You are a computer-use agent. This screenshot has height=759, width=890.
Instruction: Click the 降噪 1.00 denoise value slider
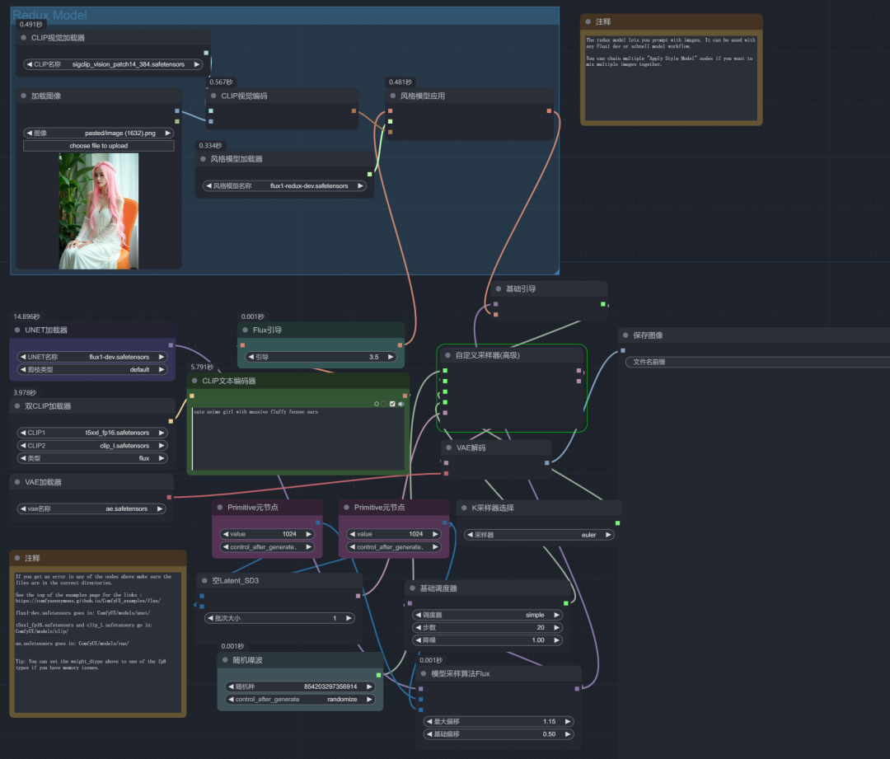point(488,640)
